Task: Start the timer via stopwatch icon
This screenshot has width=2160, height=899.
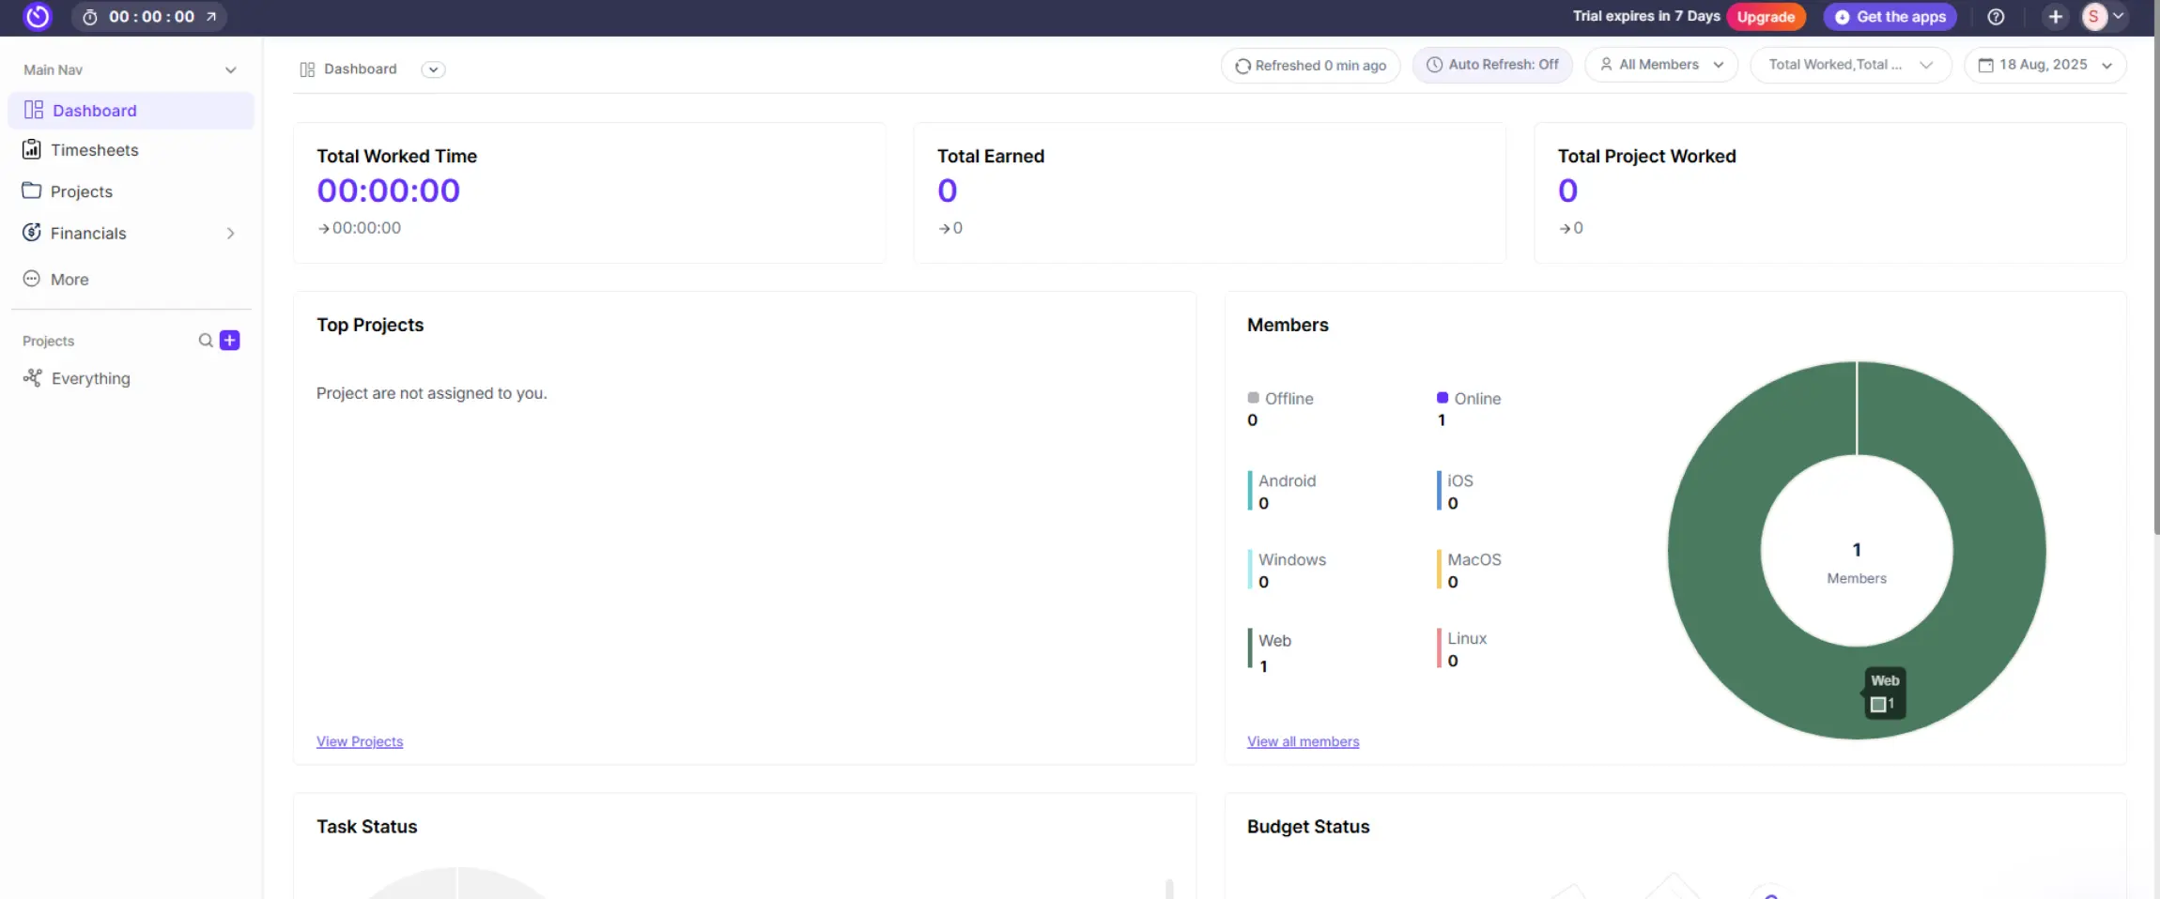Action: pyautogui.click(x=90, y=17)
